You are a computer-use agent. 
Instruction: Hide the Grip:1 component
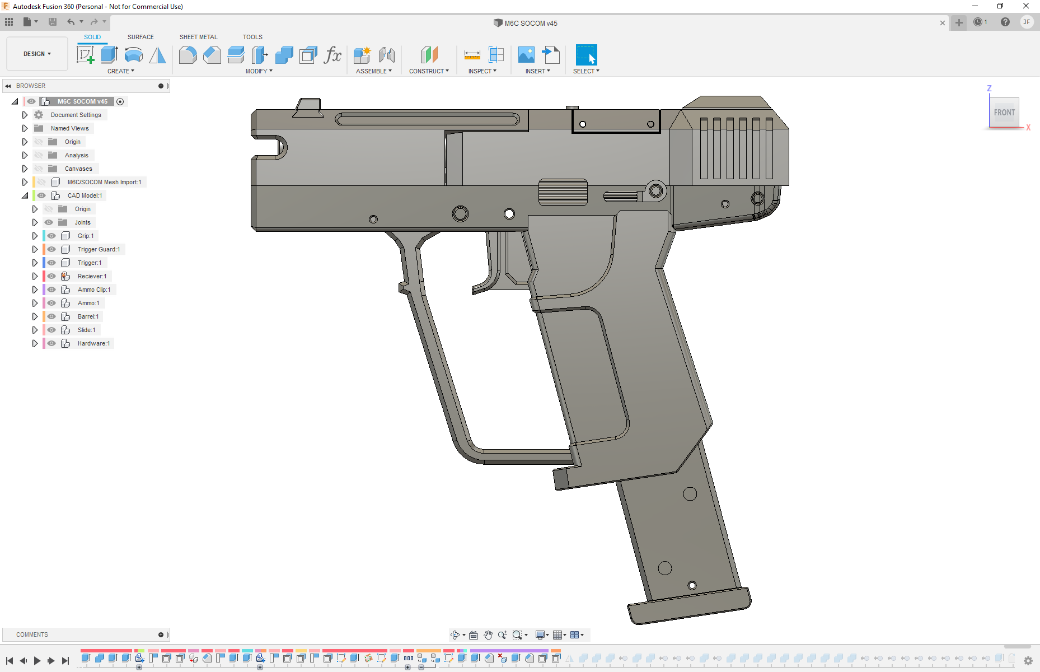coord(51,236)
